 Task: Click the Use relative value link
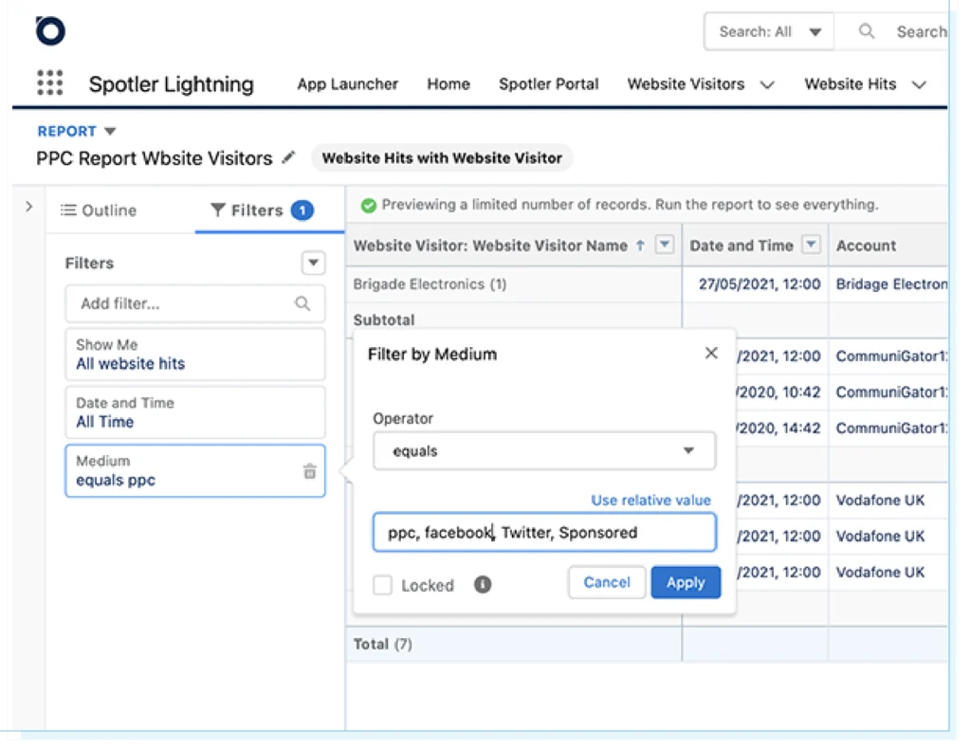click(x=650, y=500)
